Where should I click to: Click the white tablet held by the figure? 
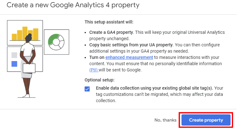(x=29, y=68)
